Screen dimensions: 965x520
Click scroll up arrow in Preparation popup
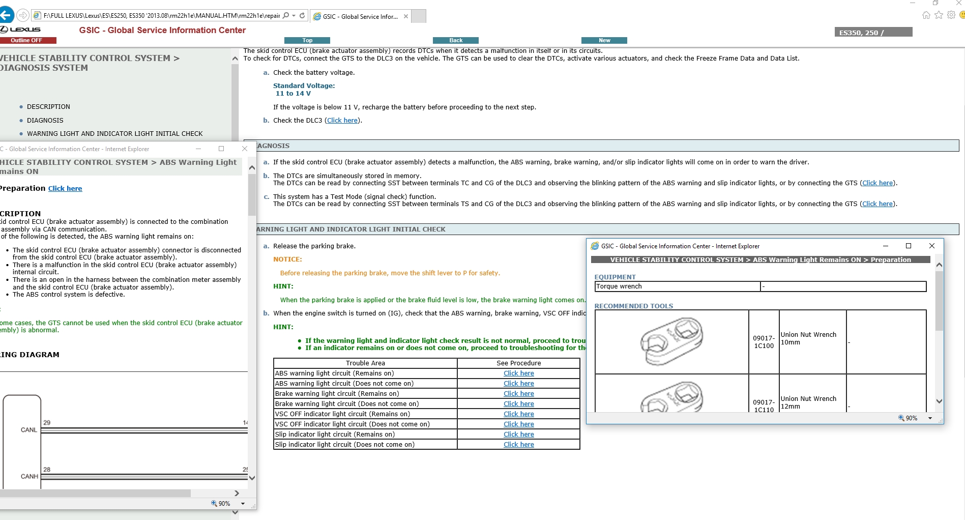click(x=939, y=265)
